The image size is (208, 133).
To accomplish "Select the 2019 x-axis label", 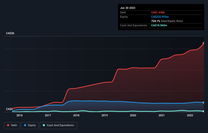I will 105,115.
